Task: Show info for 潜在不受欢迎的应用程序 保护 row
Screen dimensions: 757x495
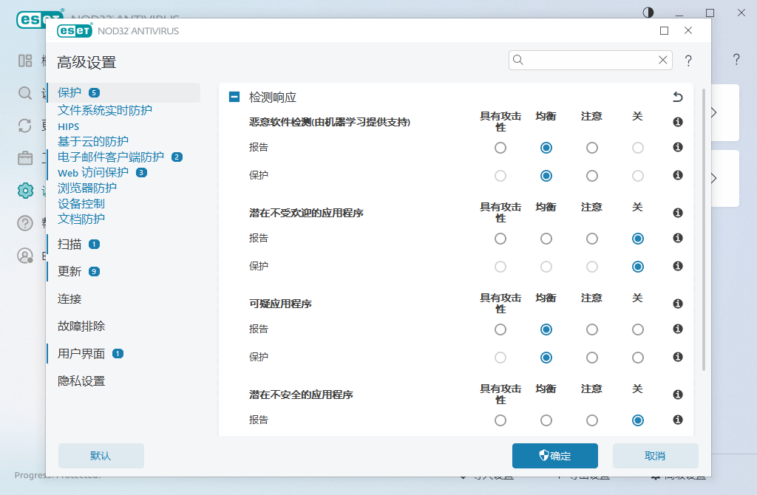Action: pos(678,266)
